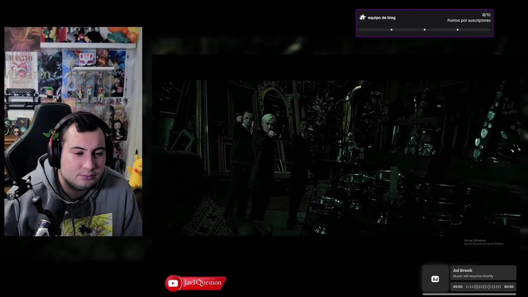Click 'Puntos por suscriptores' text
The image size is (528, 297).
[x=469, y=21]
